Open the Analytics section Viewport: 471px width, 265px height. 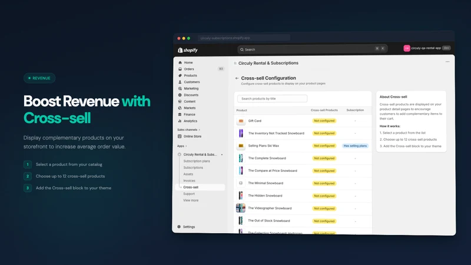190,121
